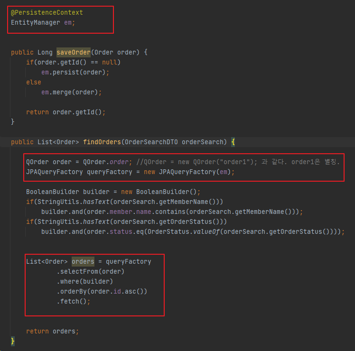
Task: Place cursor on em.merge(order); line
Action: 71,92
